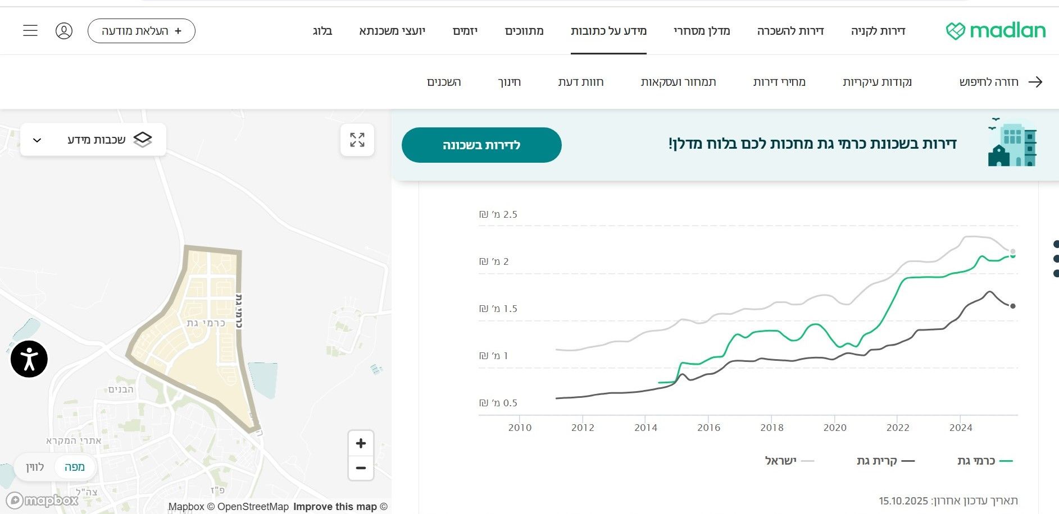Screen dimensions: 1059x514
Task: Open the hamburger menu icon
Action: pyautogui.click(x=30, y=31)
